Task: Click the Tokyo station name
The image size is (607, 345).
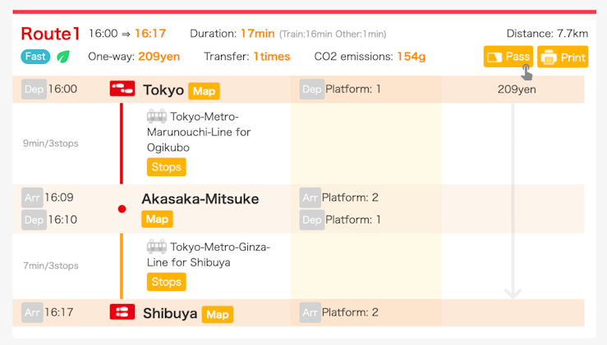Action: coord(163,90)
